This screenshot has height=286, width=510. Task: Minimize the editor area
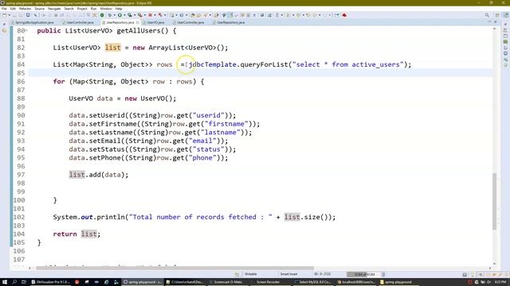489,21
